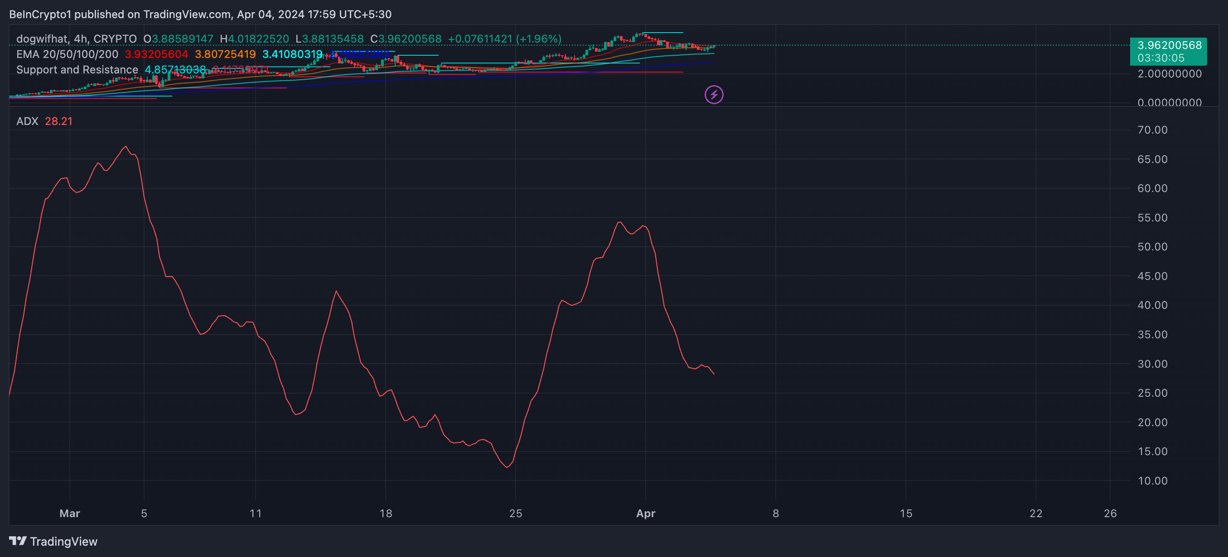Image resolution: width=1228 pixels, height=557 pixels.
Task: Click the TradingView text link
Action: [63, 541]
